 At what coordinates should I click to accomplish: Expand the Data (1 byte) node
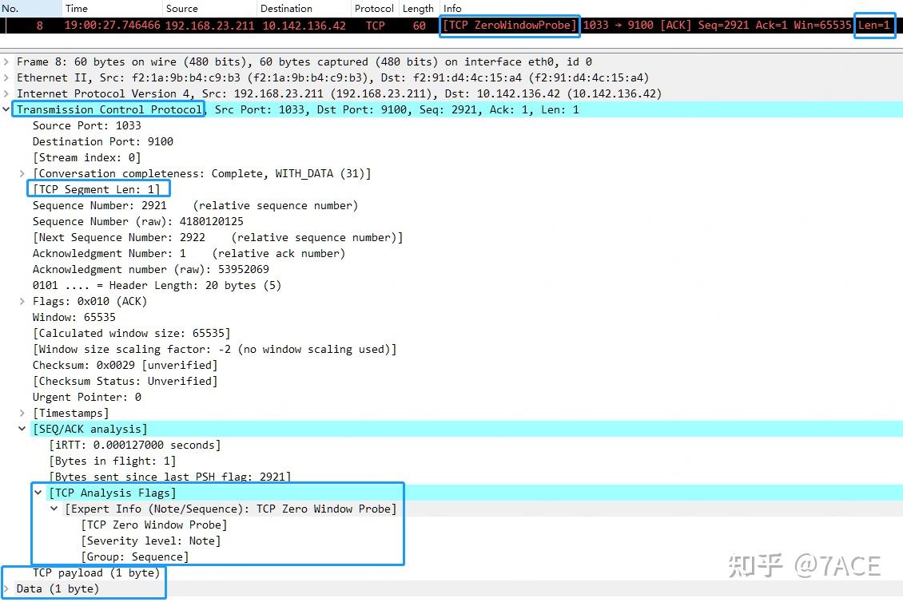[6, 588]
